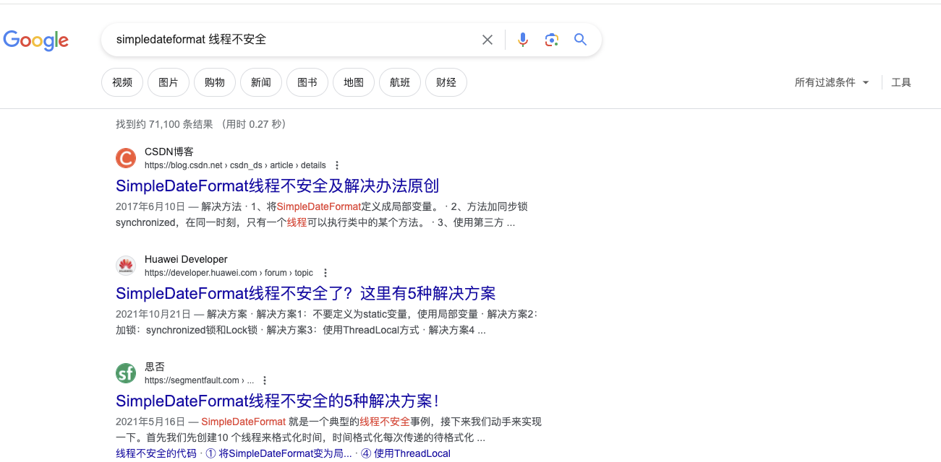Click the 思否 site name

[x=155, y=367]
